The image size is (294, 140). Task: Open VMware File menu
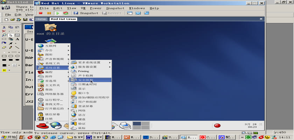(44, 8)
